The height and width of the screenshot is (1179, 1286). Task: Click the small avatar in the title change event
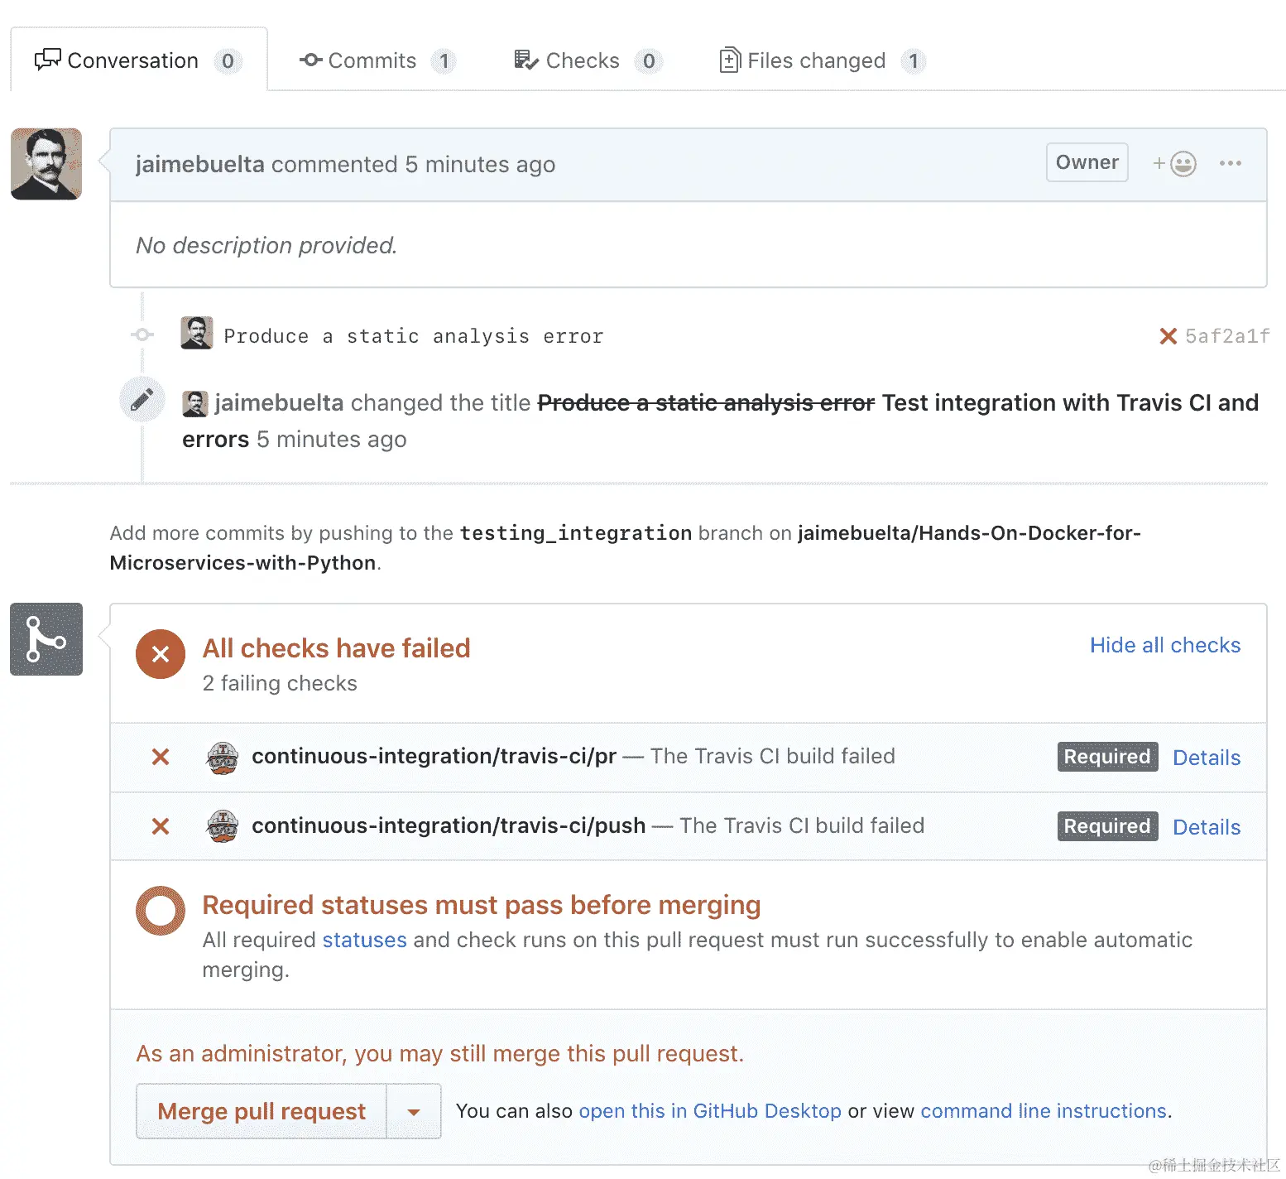point(195,403)
